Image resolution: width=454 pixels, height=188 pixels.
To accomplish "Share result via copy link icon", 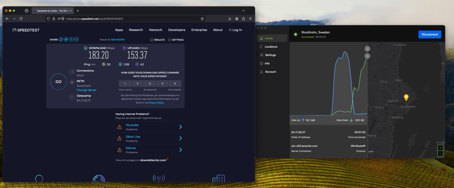I will tap(61, 39).
